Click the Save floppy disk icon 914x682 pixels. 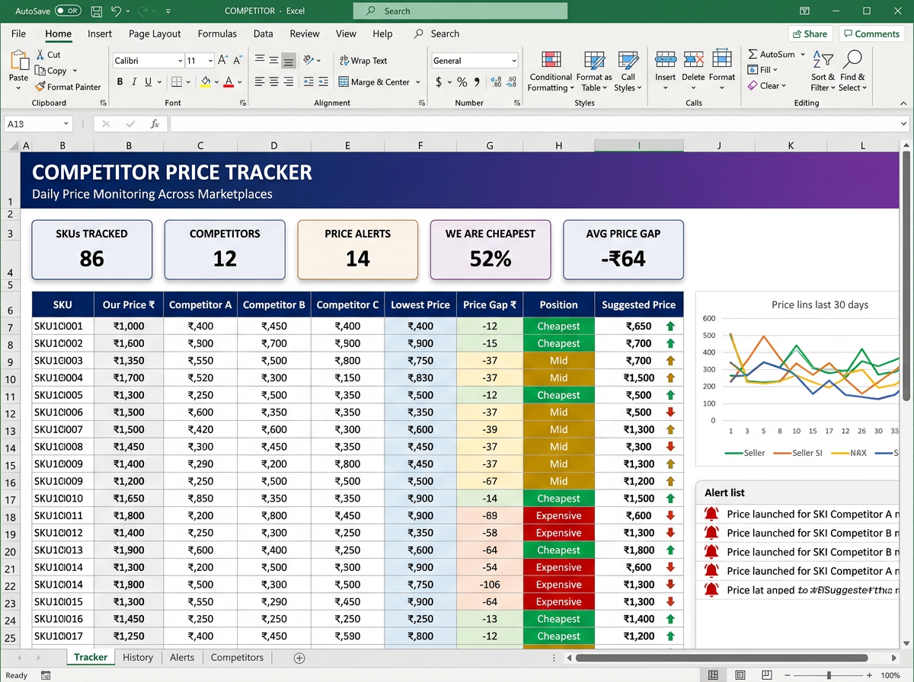[x=96, y=11]
